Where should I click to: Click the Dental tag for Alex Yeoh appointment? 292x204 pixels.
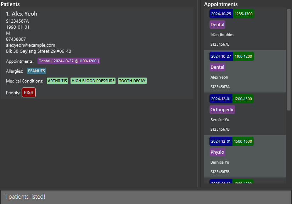217,67
